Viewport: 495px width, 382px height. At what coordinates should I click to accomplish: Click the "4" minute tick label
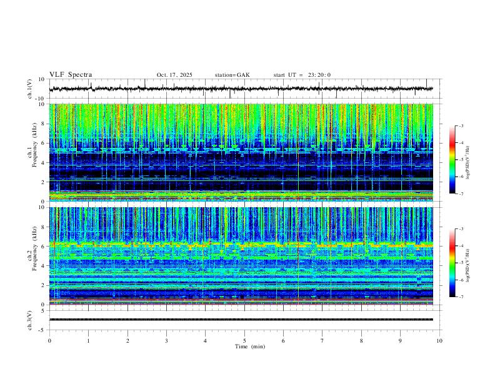(x=206, y=341)
